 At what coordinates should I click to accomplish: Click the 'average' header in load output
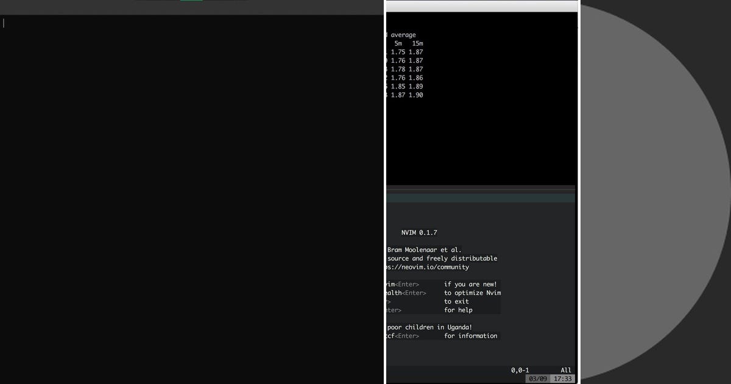(403, 35)
